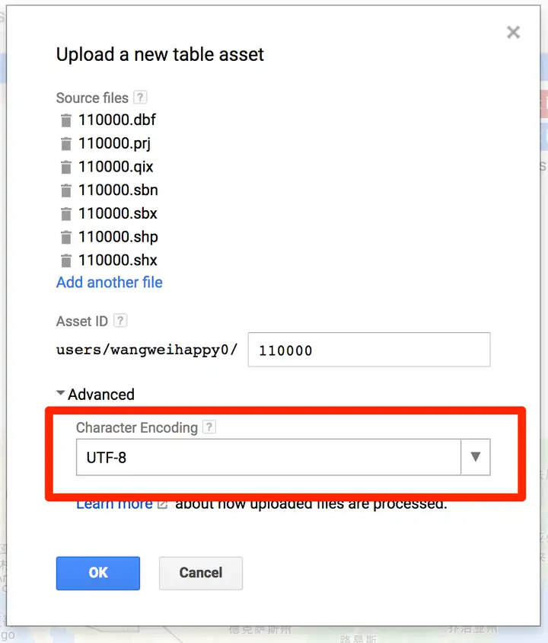Click the 110000.shp file name
Image resolution: width=548 pixels, height=643 pixels.
(x=118, y=237)
